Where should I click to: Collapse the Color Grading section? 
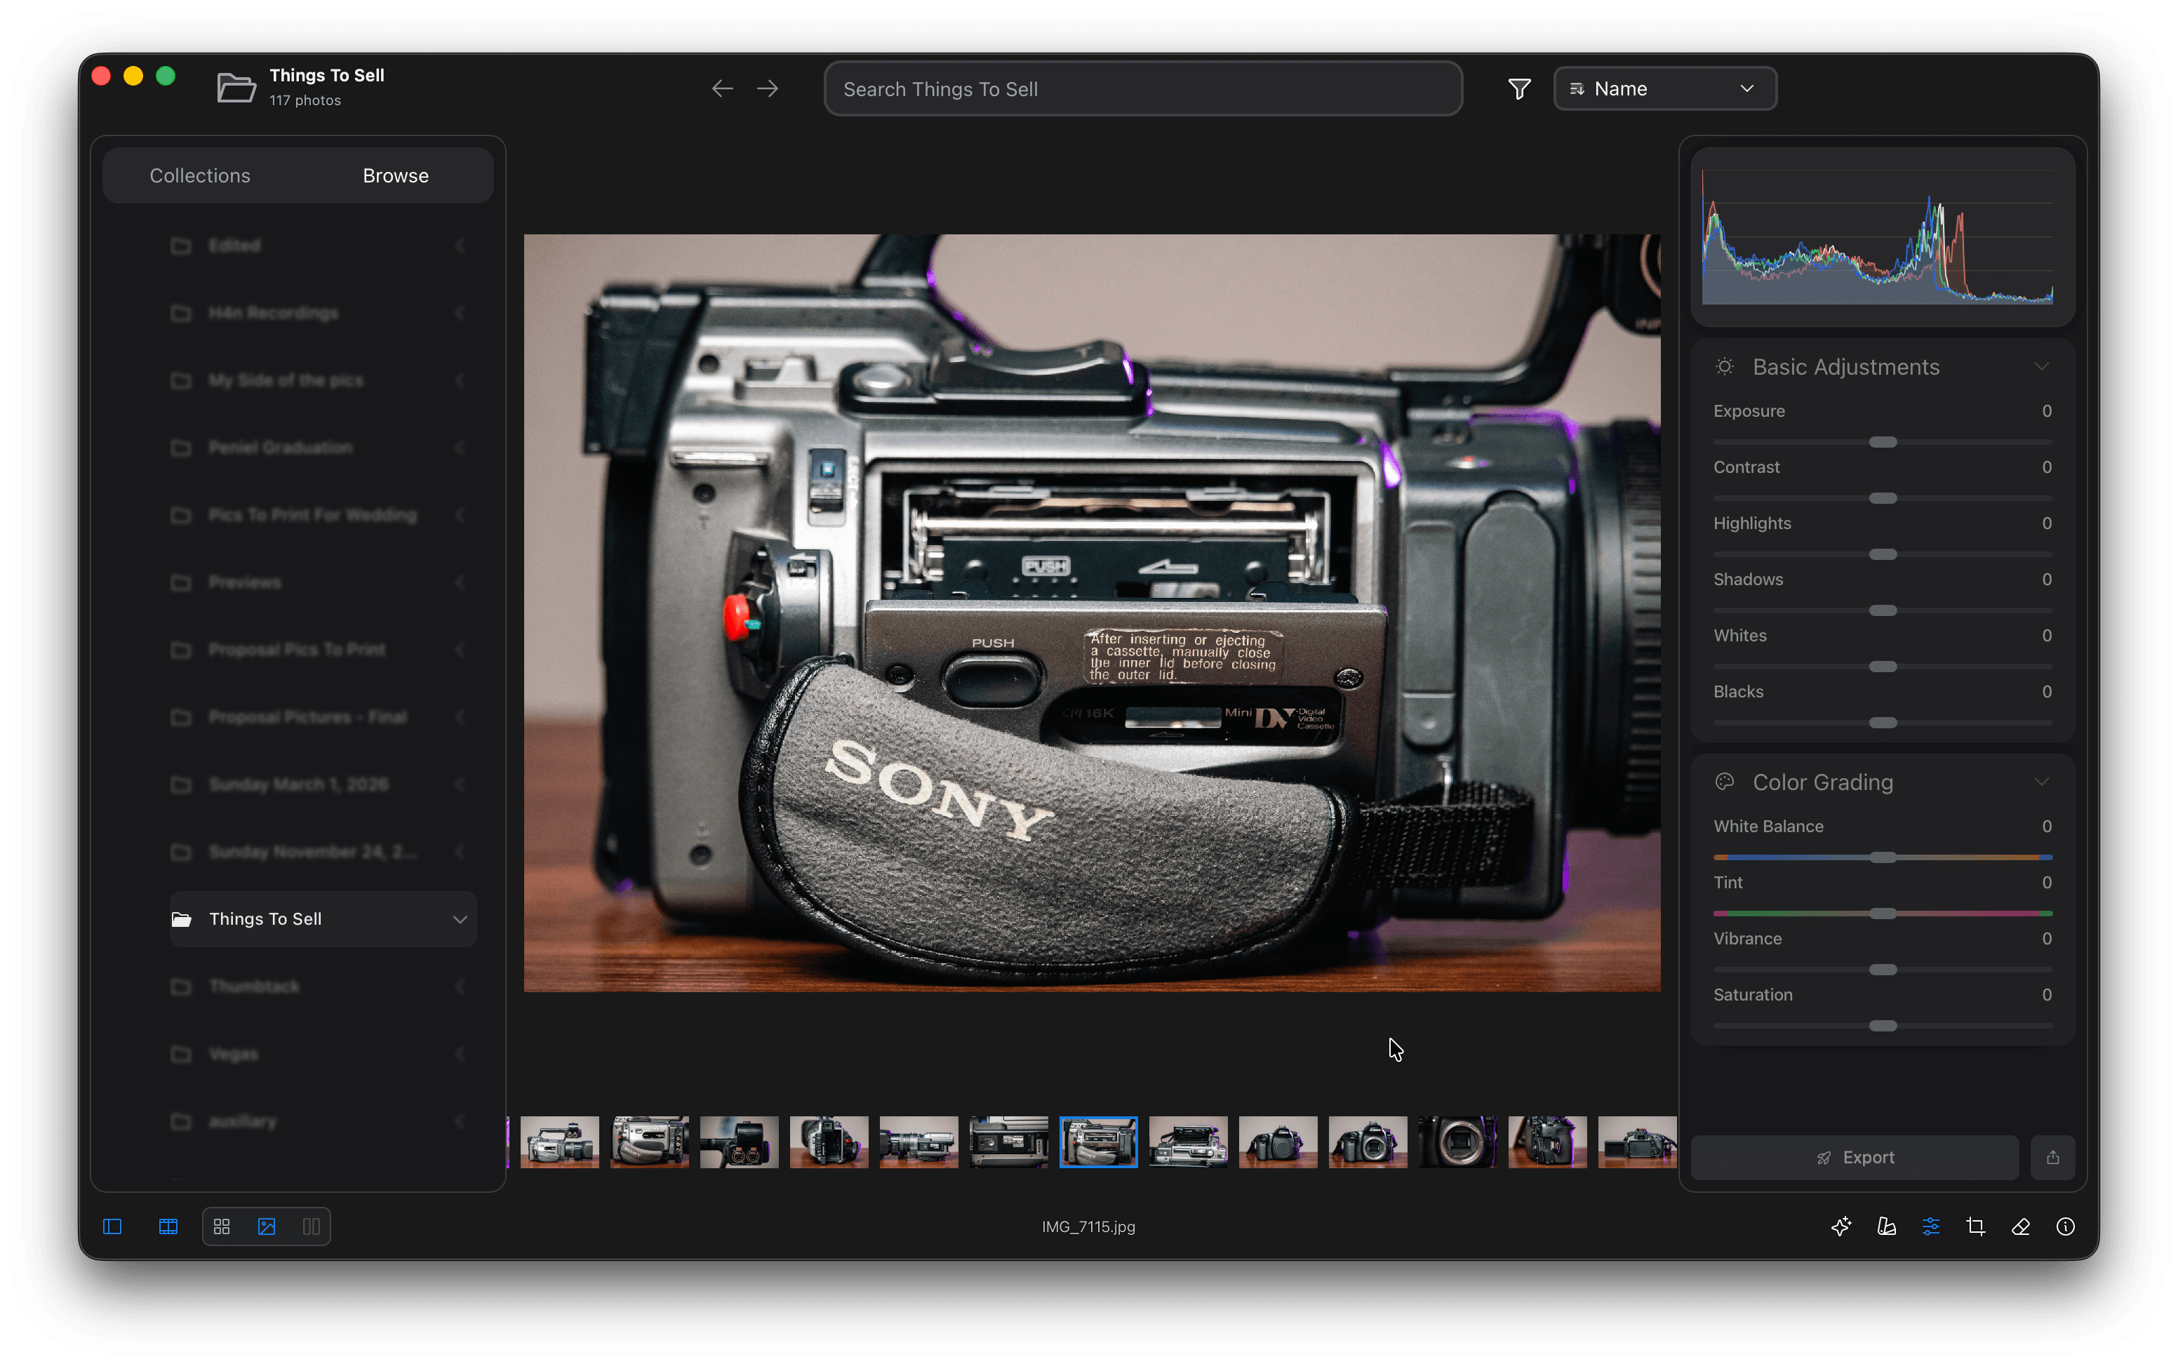(2041, 781)
